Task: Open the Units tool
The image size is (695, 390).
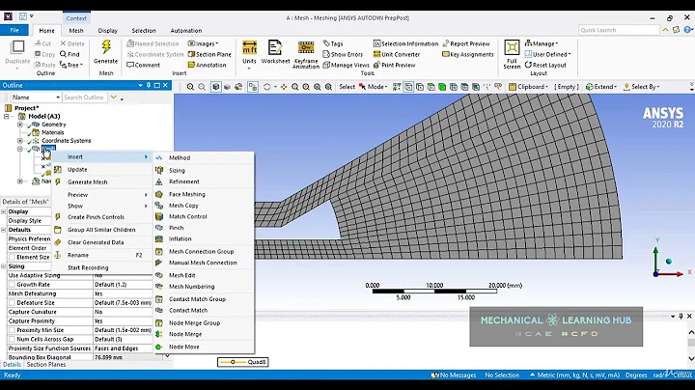Action: [x=249, y=53]
